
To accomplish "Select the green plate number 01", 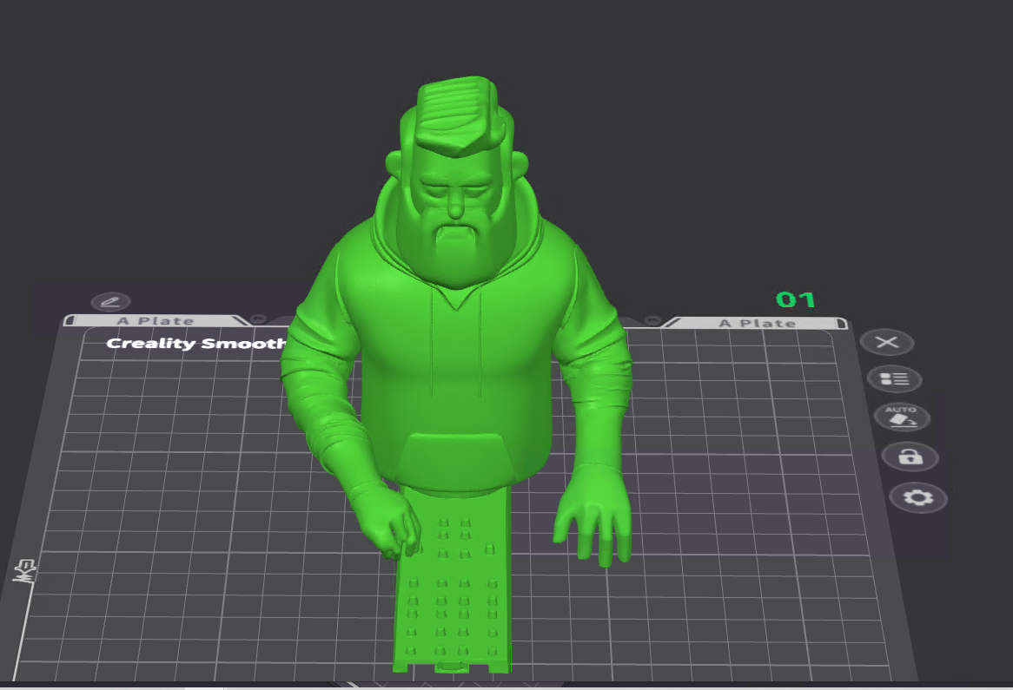I will 795,300.
